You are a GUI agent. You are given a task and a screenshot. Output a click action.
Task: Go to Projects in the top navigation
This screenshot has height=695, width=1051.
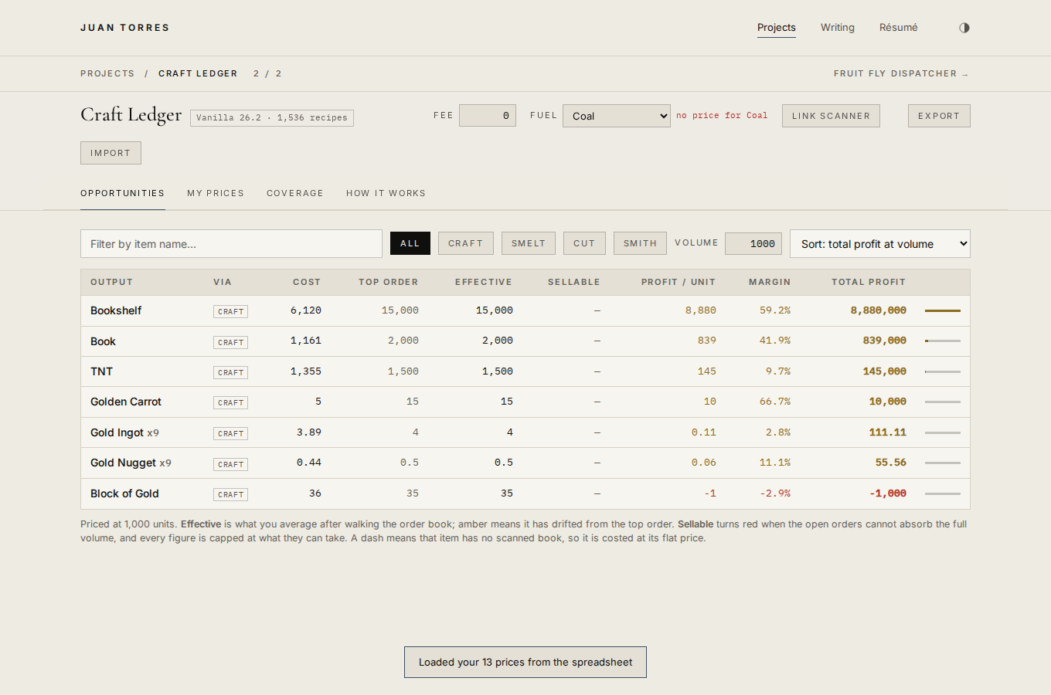(x=777, y=28)
